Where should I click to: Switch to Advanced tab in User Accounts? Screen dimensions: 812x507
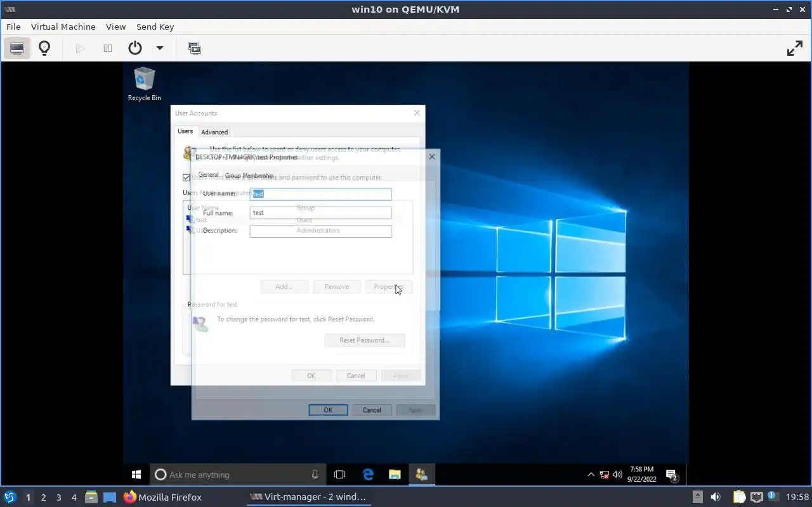pos(214,132)
